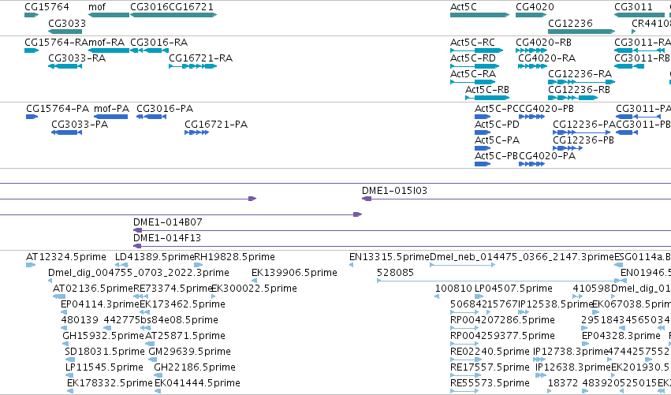
Task: Select the CG3033 gene feature label
Action: [x=67, y=24]
